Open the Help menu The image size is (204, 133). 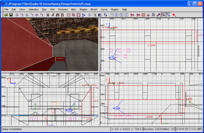point(124,10)
